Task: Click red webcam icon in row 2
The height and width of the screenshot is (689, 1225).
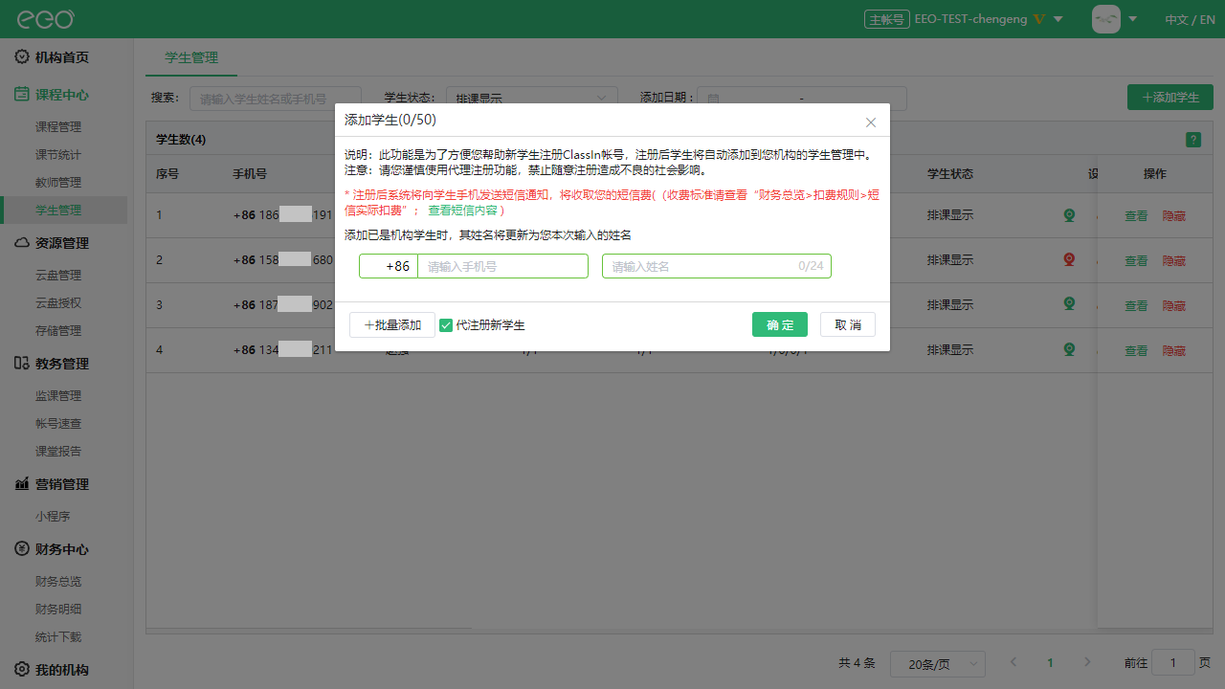Action: 1070,259
